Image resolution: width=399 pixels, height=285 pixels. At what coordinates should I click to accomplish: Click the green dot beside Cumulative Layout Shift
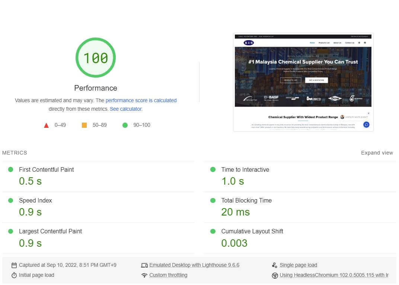[x=213, y=231]
